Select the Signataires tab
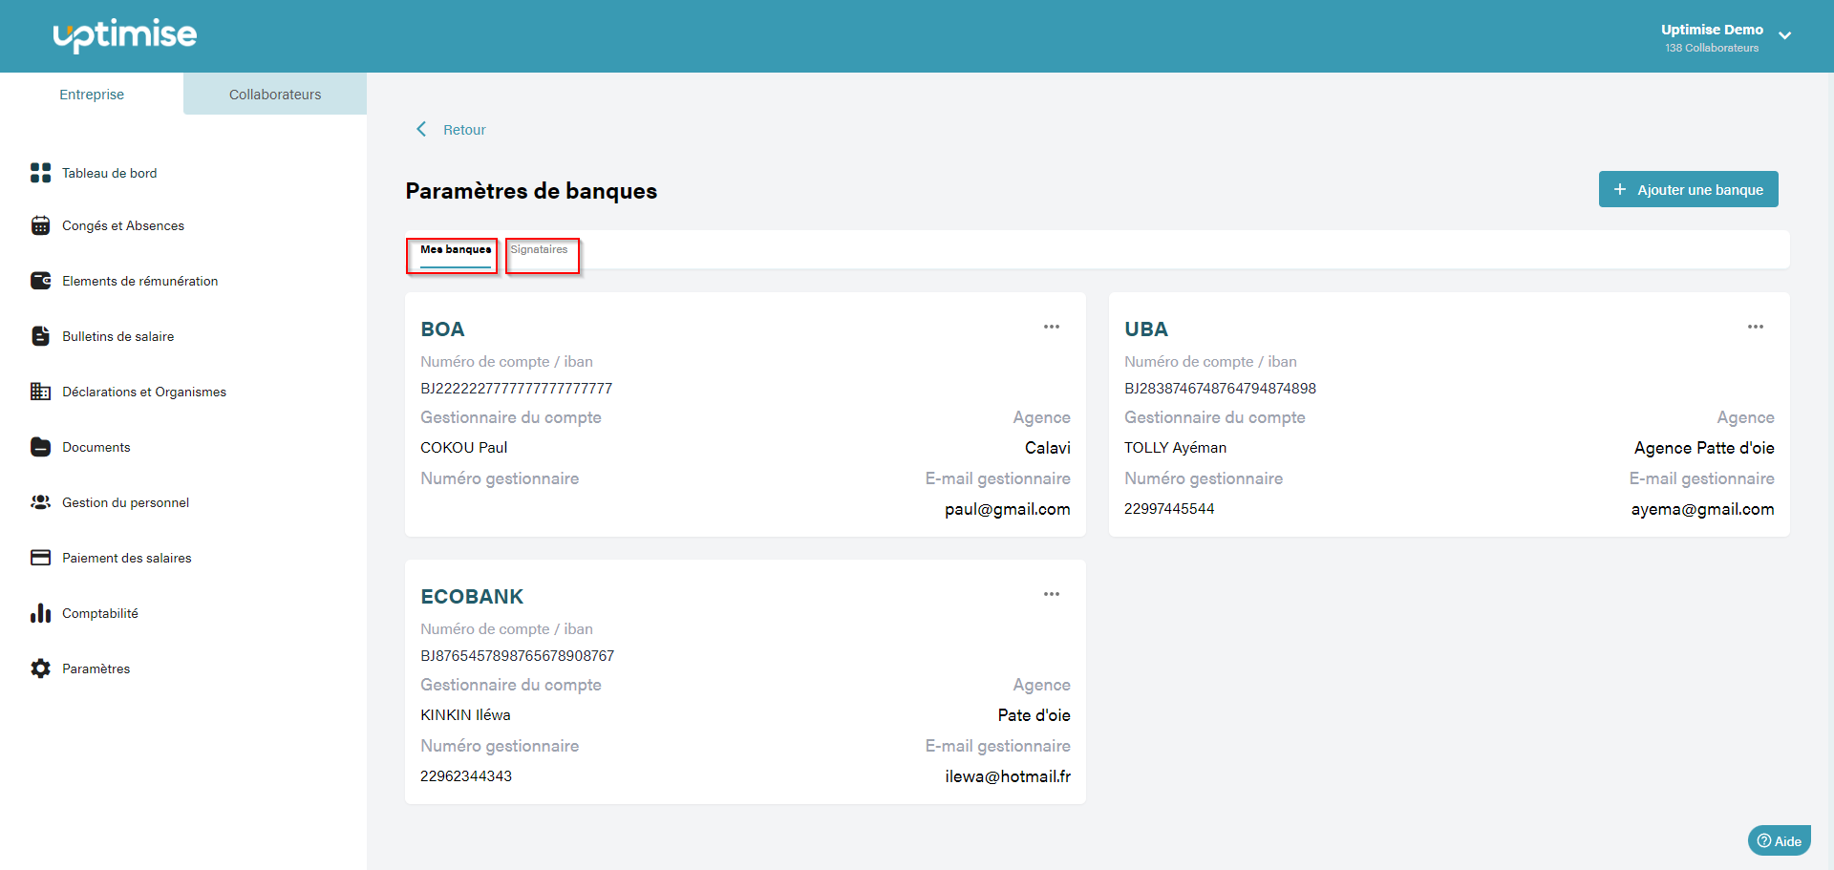 pyautogui.click(x=540, y=250)
